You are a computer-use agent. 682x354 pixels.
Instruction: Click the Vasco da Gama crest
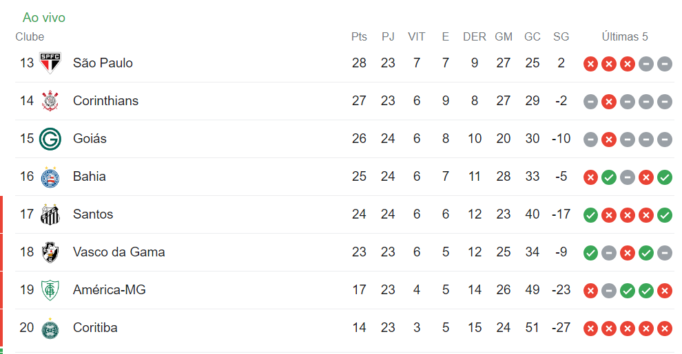(50, 252)
